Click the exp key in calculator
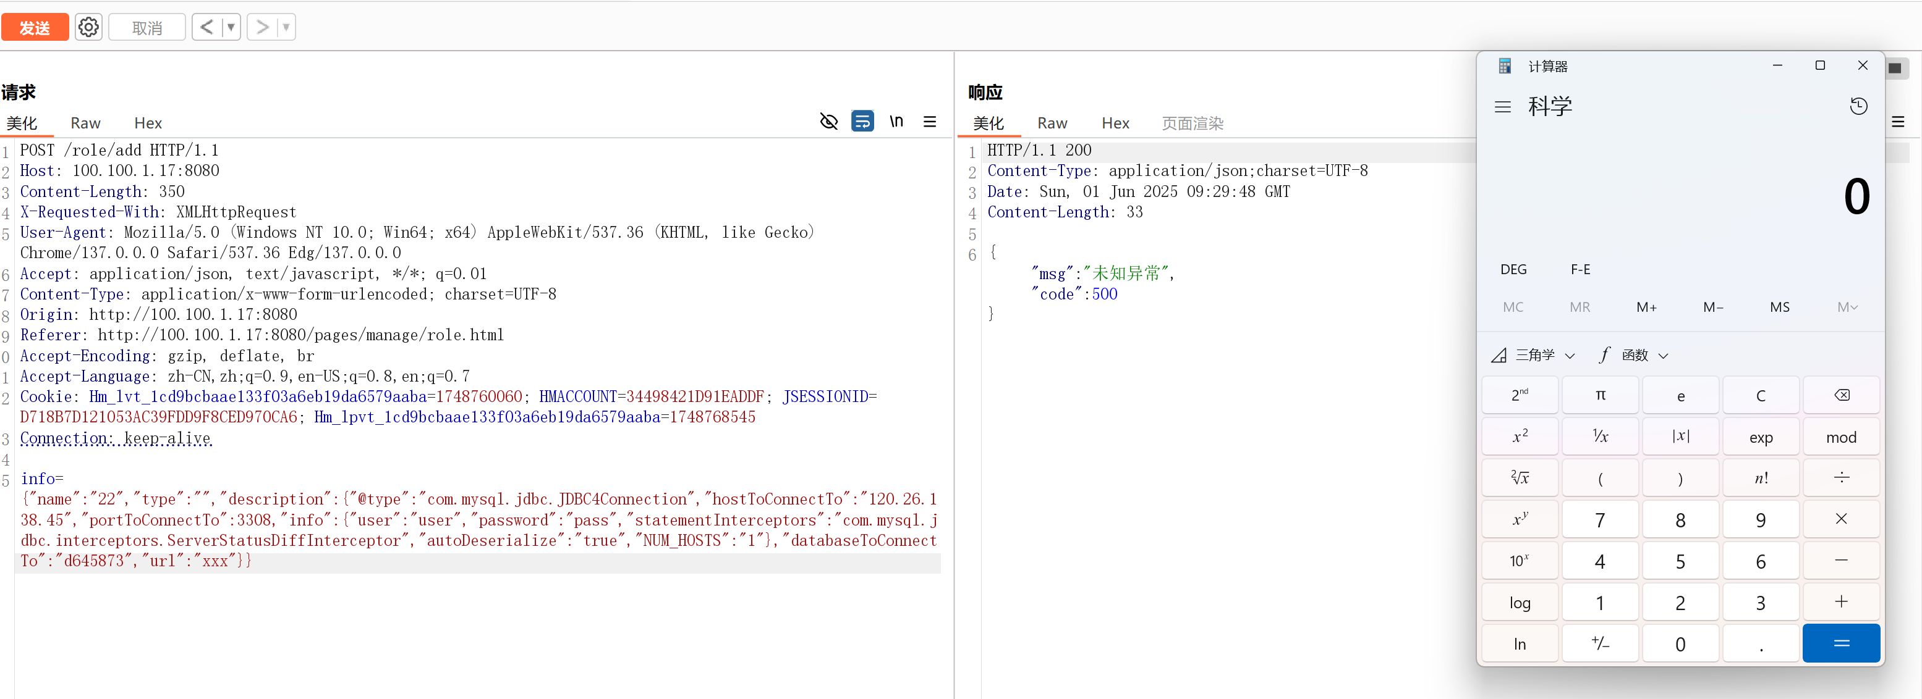 click(x=1761, y=437)
